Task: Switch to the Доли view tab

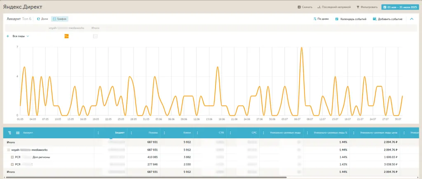Action: tap(43, 19)
